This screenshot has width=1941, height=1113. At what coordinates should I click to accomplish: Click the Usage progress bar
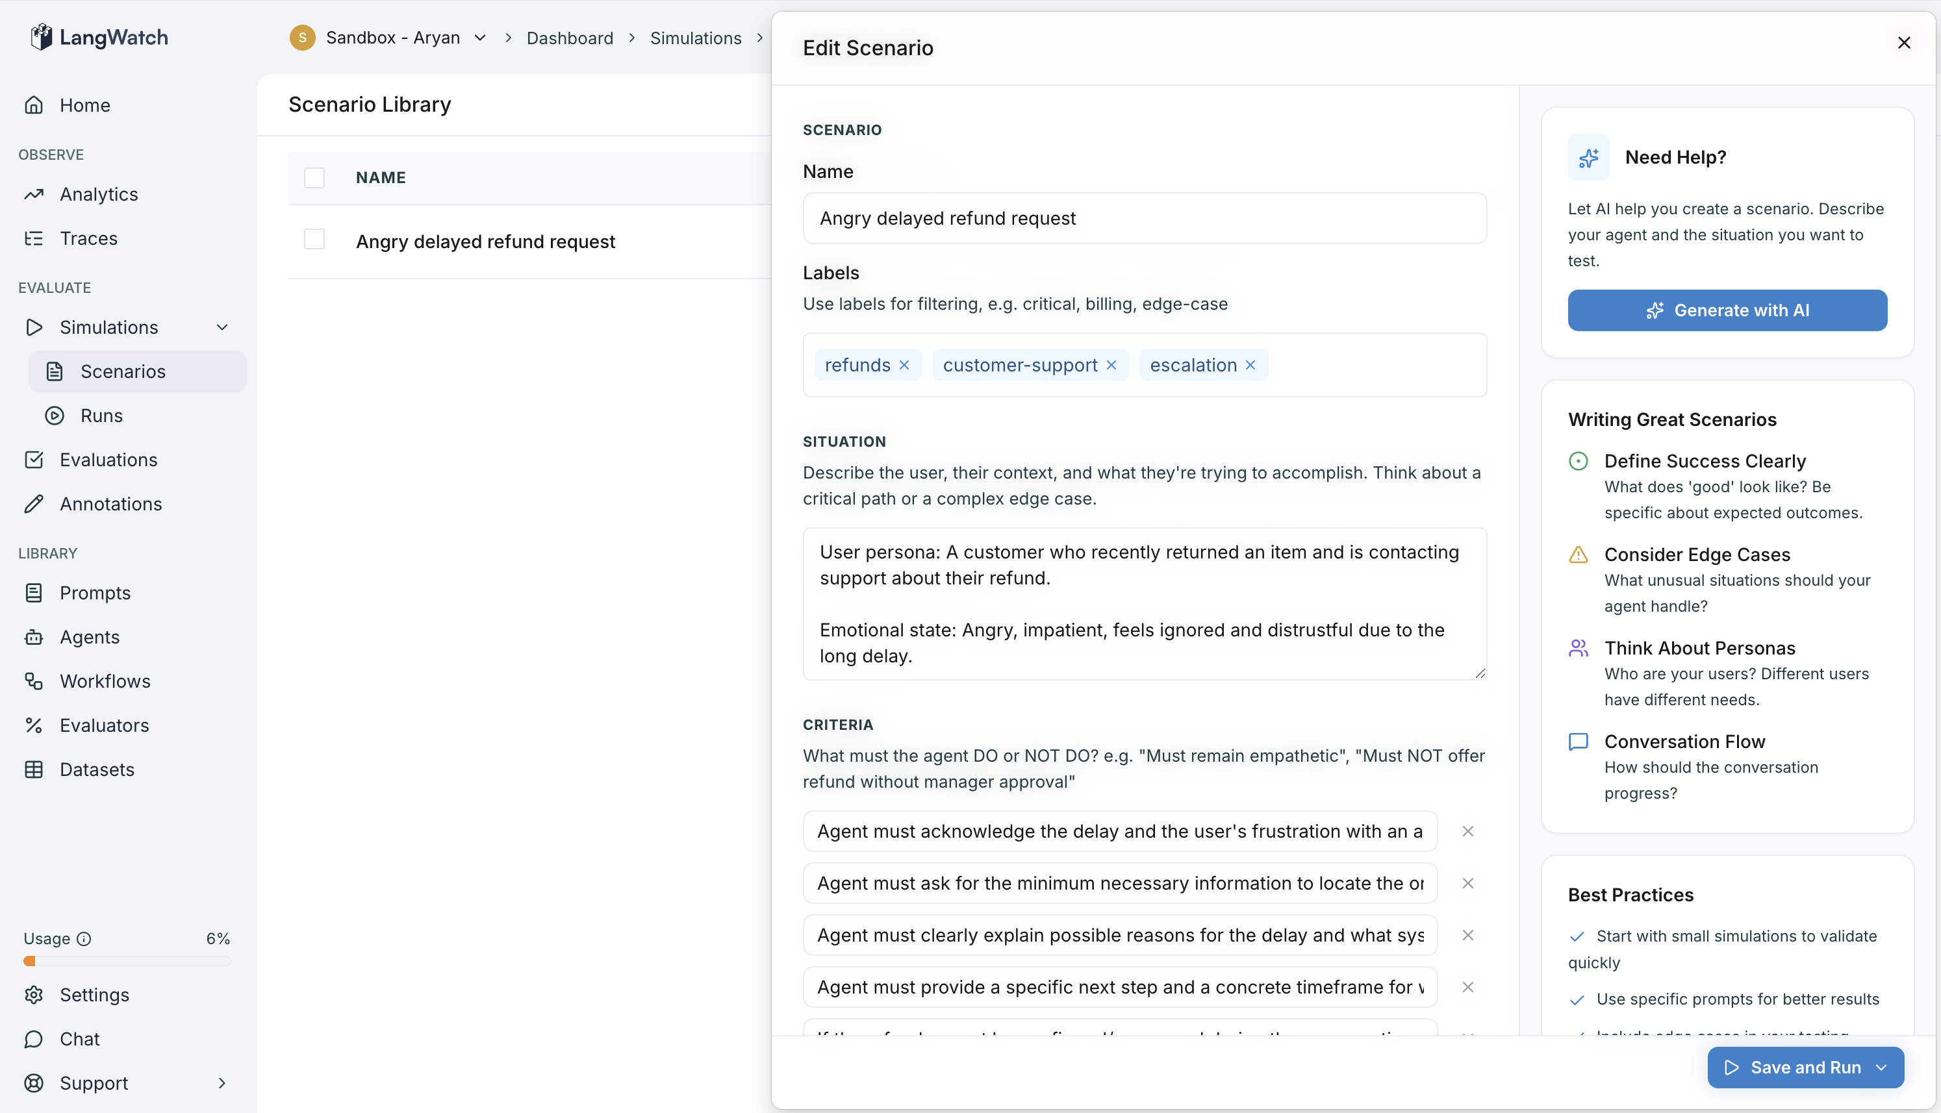click(x=127, y=961)
